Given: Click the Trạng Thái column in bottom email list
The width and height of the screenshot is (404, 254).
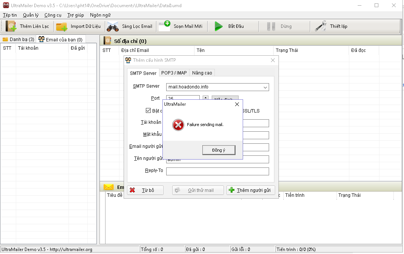Looking at the screenshot, I should (365, 195).
